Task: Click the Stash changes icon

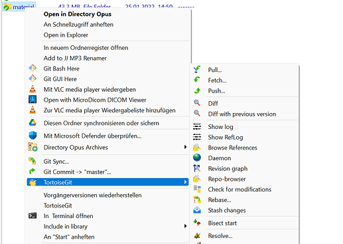Action: [197, 210]
